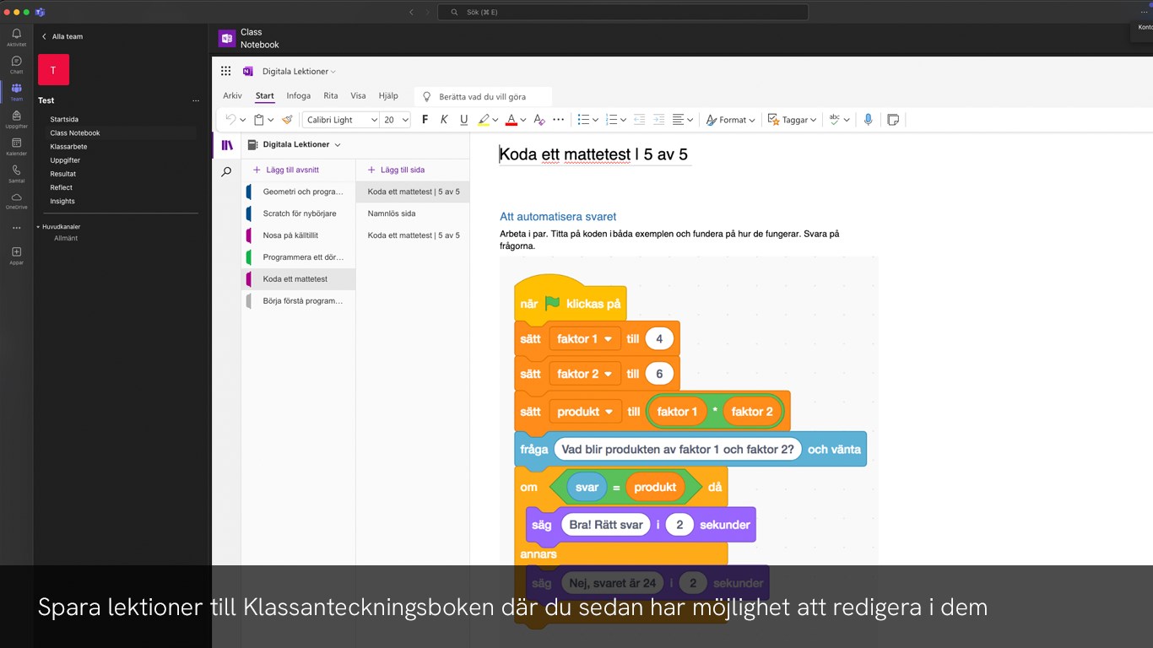This screenshot has width=1153, height=648.
Task: Open the Arkiv menu
Action: 232,96
